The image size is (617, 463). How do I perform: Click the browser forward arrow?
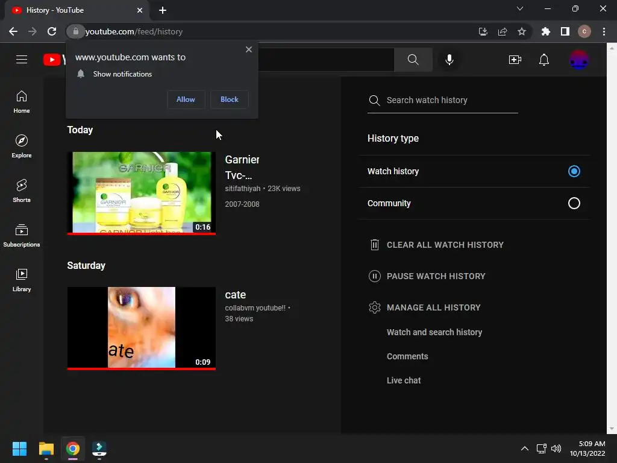click(x=33, y=31)
